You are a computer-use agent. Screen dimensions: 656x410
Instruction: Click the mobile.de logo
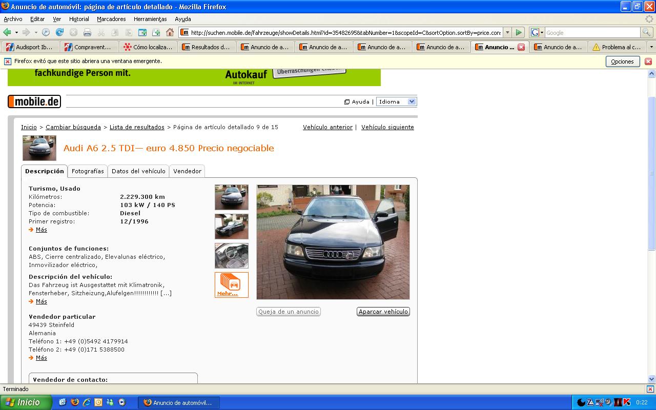[34, 101]
